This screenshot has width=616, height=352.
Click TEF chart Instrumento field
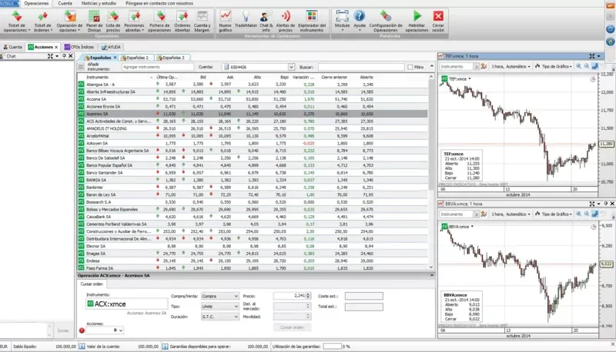pos(457,67)
